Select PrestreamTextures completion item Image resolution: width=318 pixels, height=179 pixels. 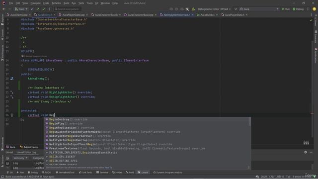coord(147,148)
